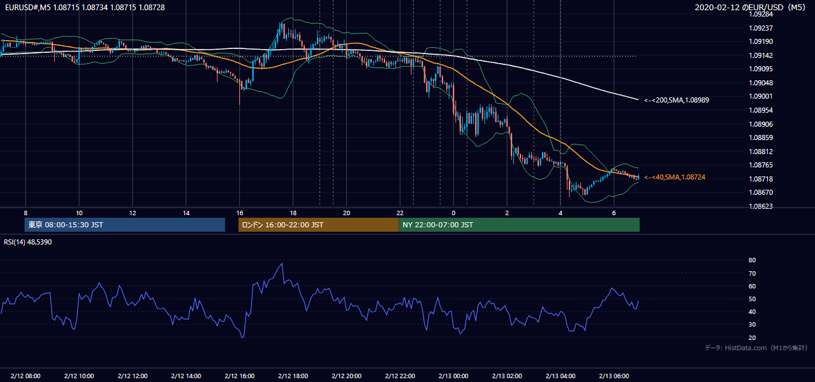
Task: Open the HistData.com data source credit
Action: pyautogui.click(x=756, y=348)
